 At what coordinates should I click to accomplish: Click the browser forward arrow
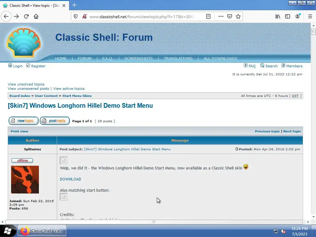(16, 16)
